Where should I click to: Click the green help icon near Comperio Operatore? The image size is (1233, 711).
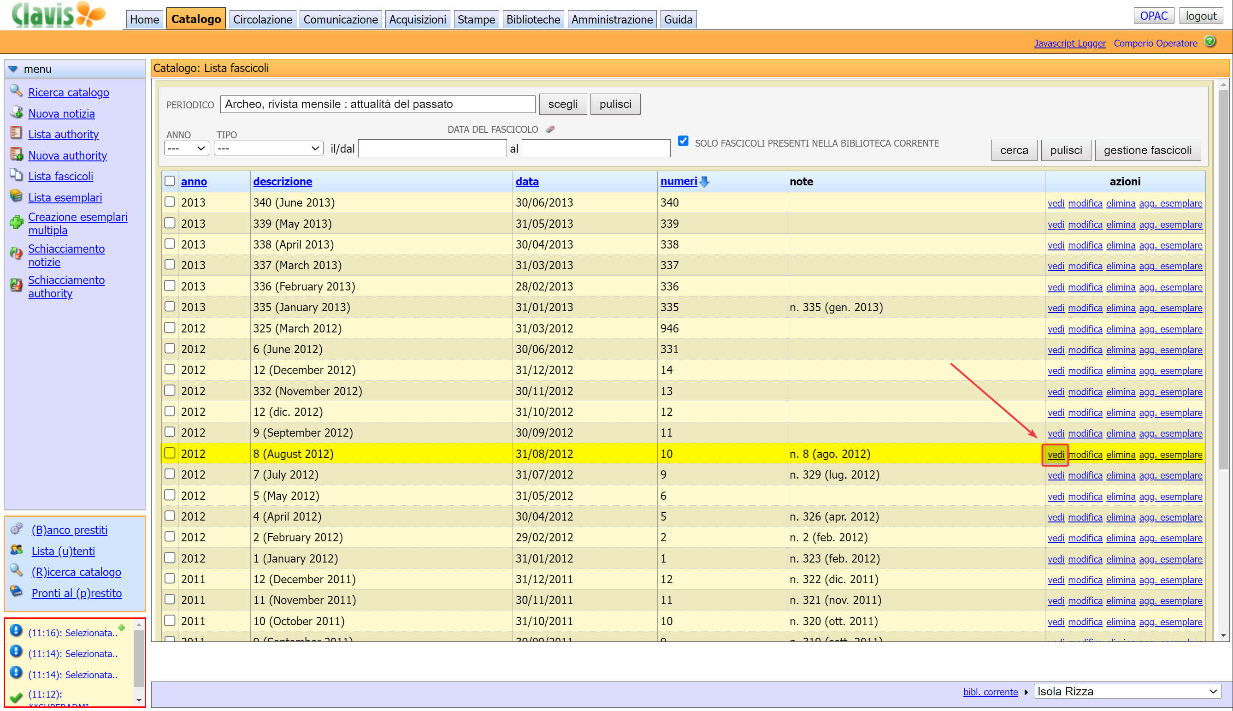point(1209,41)
